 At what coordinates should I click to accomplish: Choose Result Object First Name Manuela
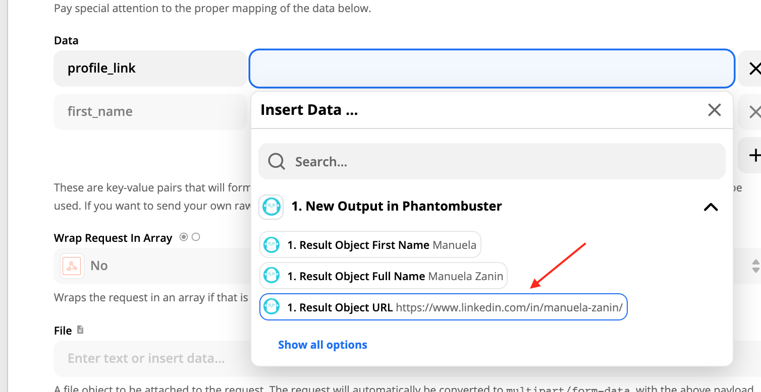click(370, 245)
